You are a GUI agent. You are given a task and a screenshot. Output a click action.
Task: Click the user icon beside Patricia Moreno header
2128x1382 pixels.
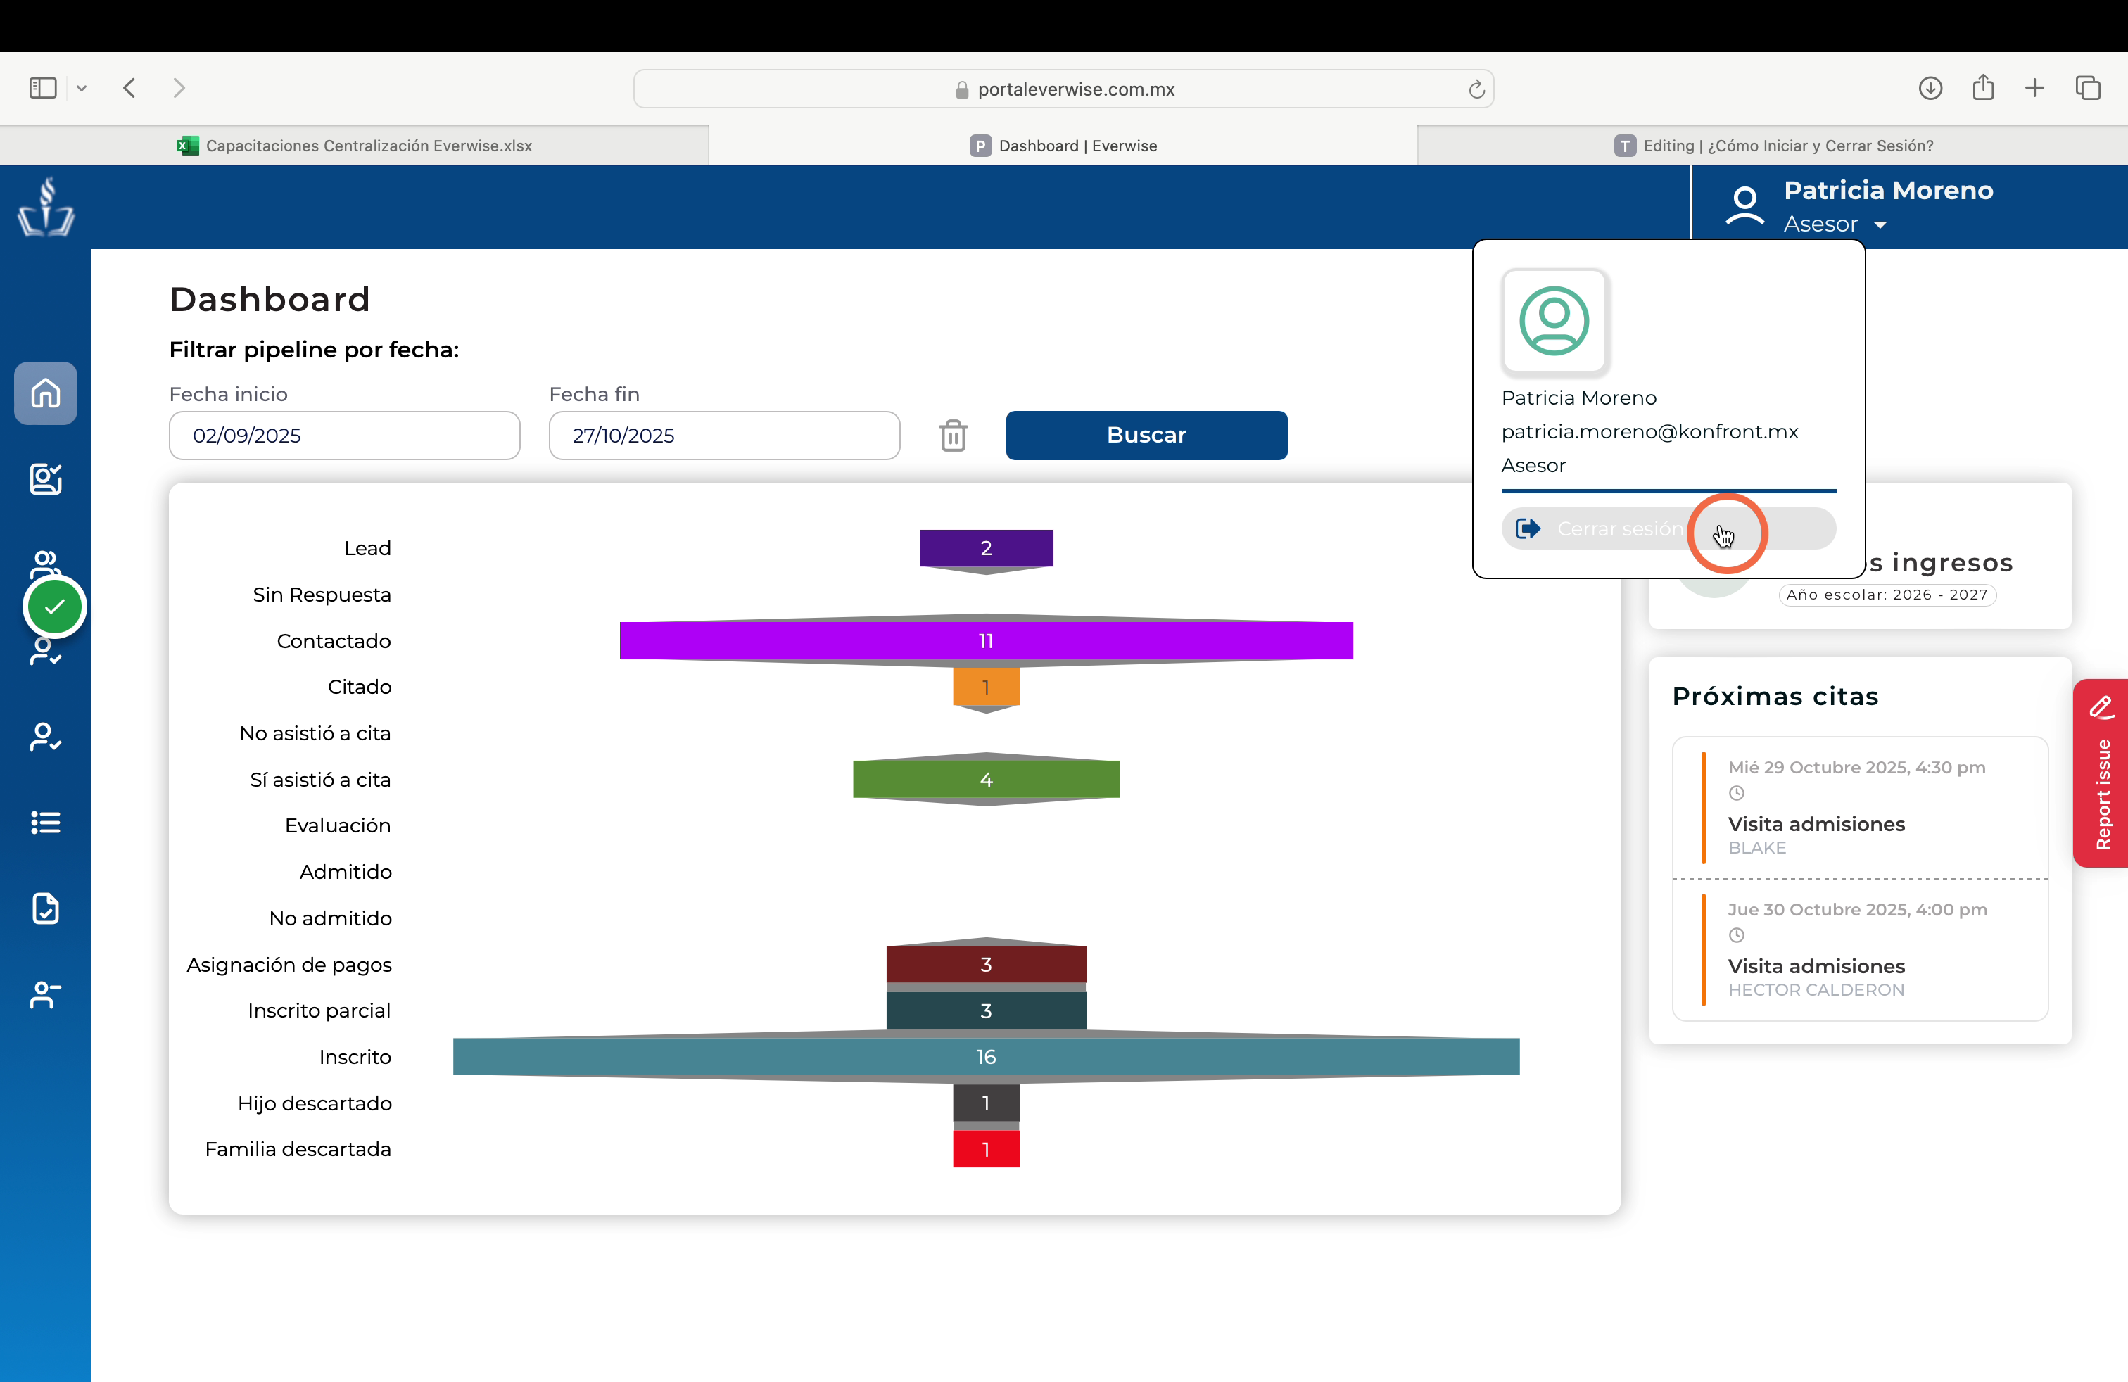tap(1744, 205)
